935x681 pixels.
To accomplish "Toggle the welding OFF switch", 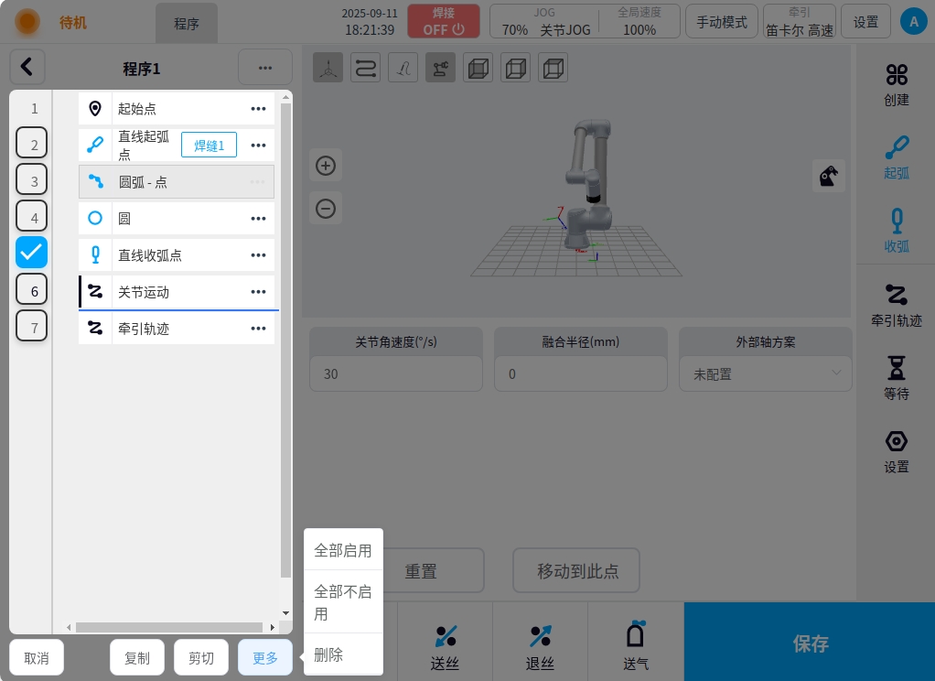I will 443,21.
